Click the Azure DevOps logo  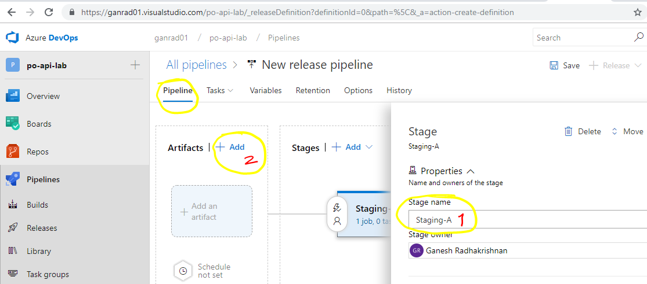(x=12, y=38)
